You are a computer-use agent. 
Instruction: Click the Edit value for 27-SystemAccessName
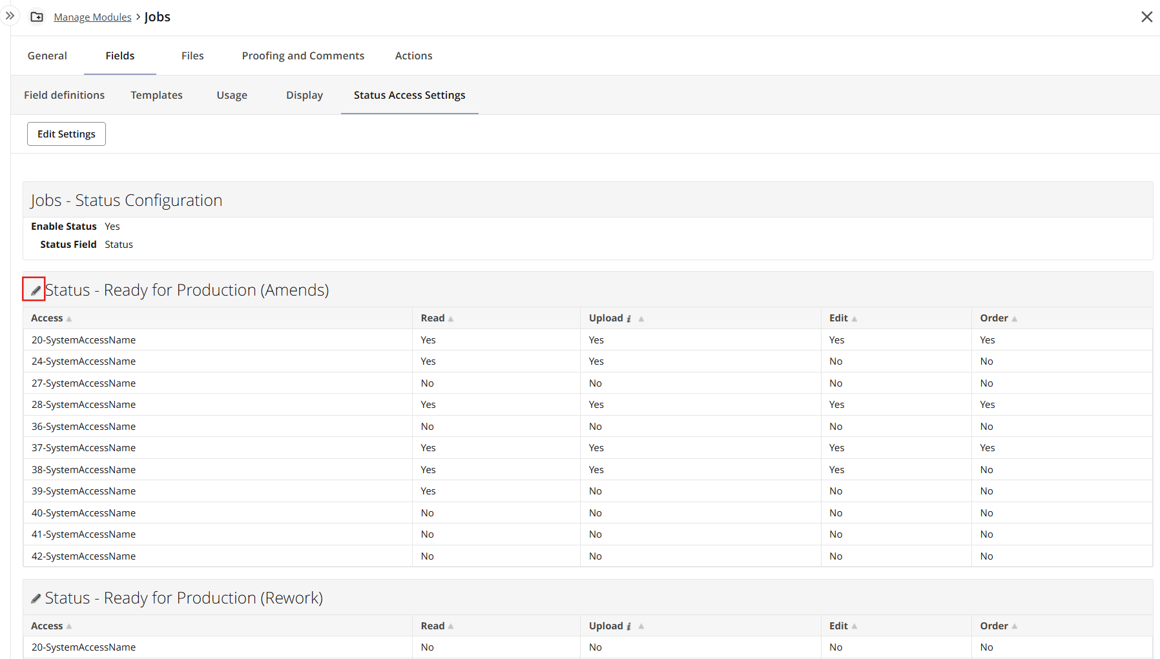click(x=836, y=383)
